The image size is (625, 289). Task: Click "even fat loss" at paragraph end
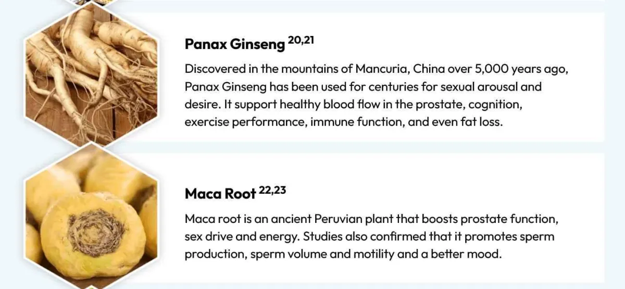pos(469,122)
